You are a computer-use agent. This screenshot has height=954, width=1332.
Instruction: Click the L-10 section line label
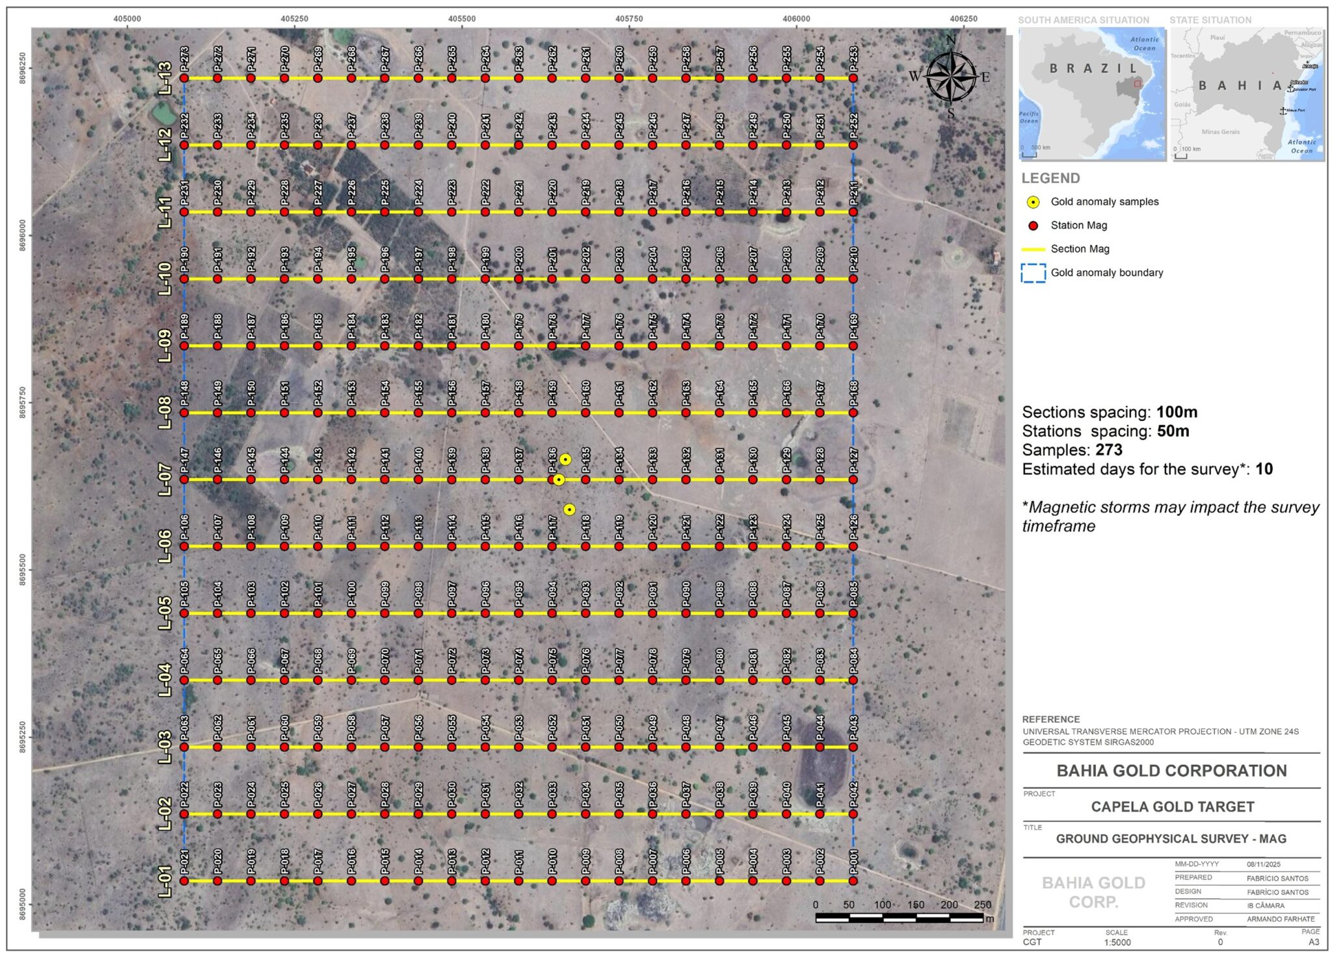pos(166,279)
